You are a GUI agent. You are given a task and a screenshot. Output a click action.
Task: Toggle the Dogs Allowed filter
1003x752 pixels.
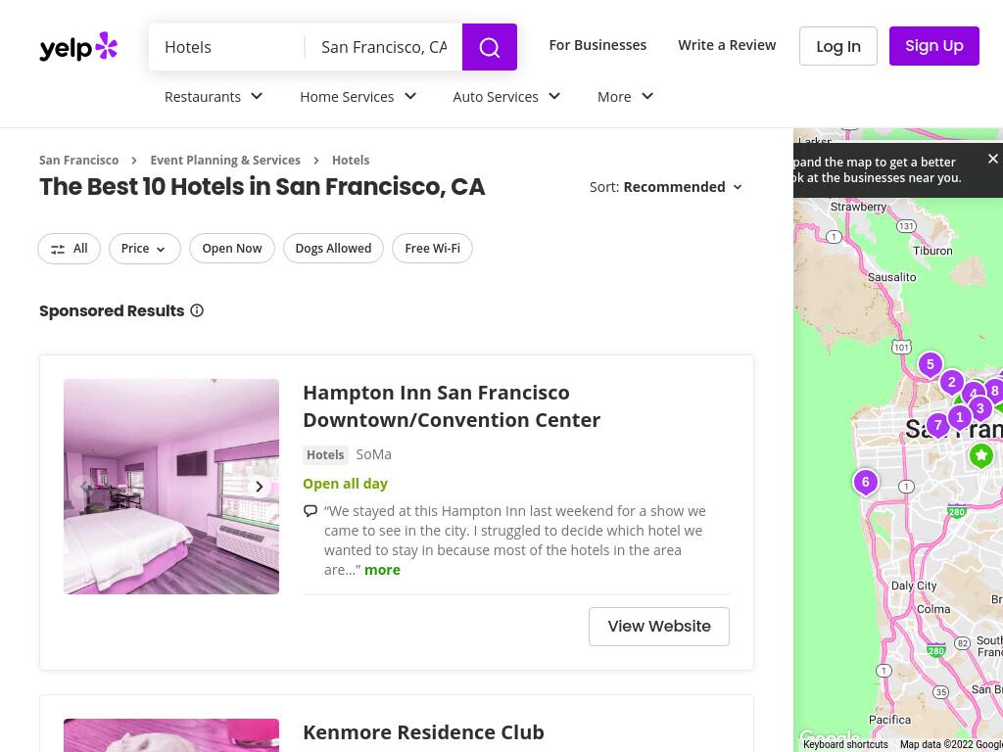pyautogui.click(x=333, y=248)
